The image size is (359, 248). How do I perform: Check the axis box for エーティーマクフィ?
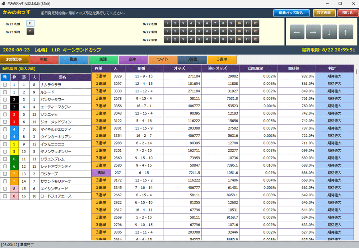coord(5,107)
